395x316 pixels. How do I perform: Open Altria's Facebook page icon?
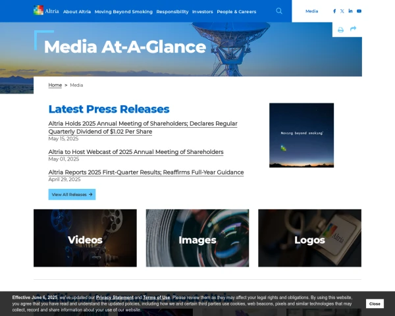tap(334, 11)
